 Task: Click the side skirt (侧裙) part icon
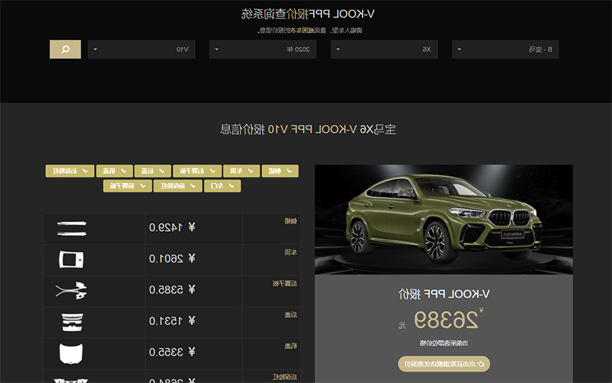coord(72,229)
